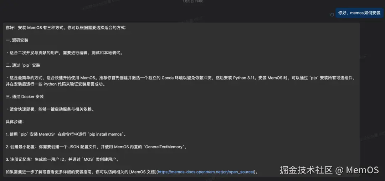
Task: Click step 3 '注册记忆库' line
Action: (x=63, y=159)
